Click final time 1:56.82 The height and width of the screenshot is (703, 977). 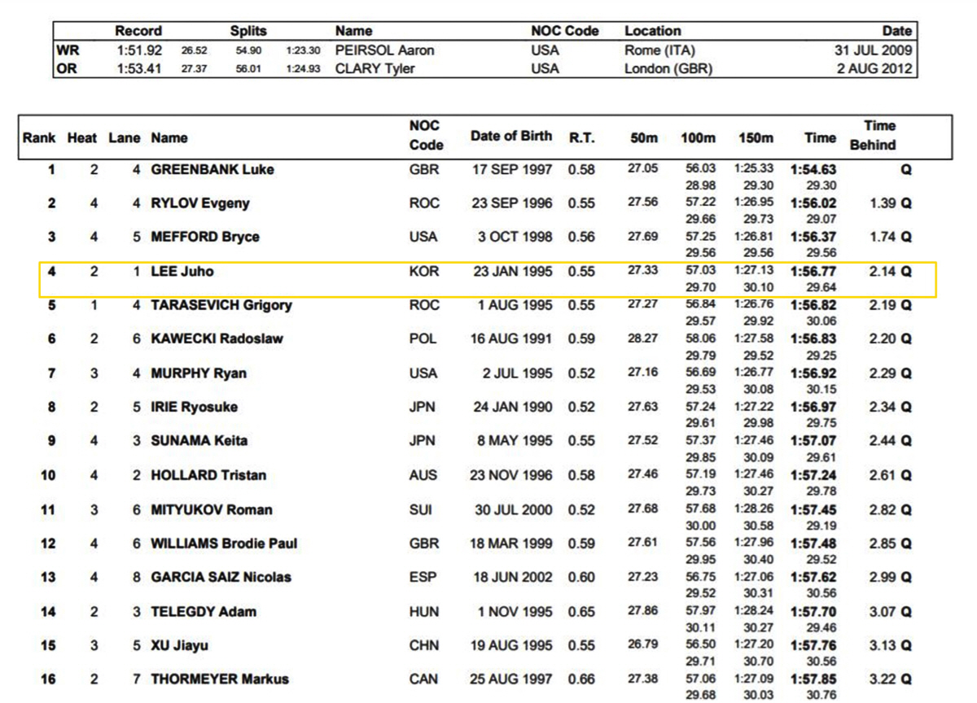pos(813,305)
